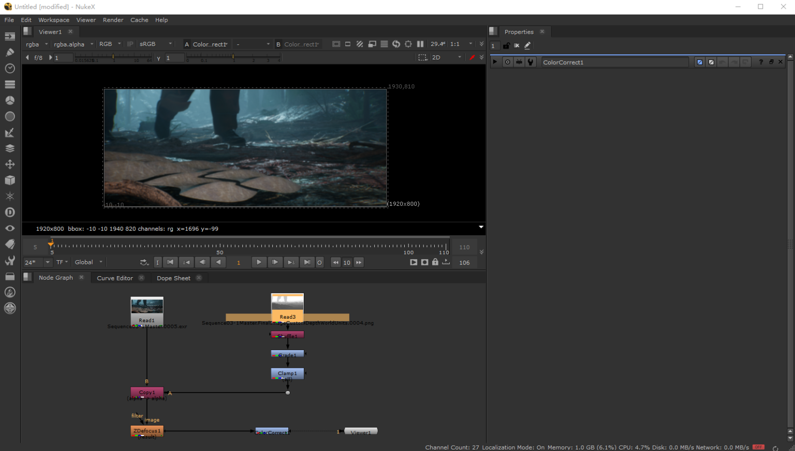Click the help button in ColorCorrect1 properties
The image size is (795, 451).
[760, 62]
